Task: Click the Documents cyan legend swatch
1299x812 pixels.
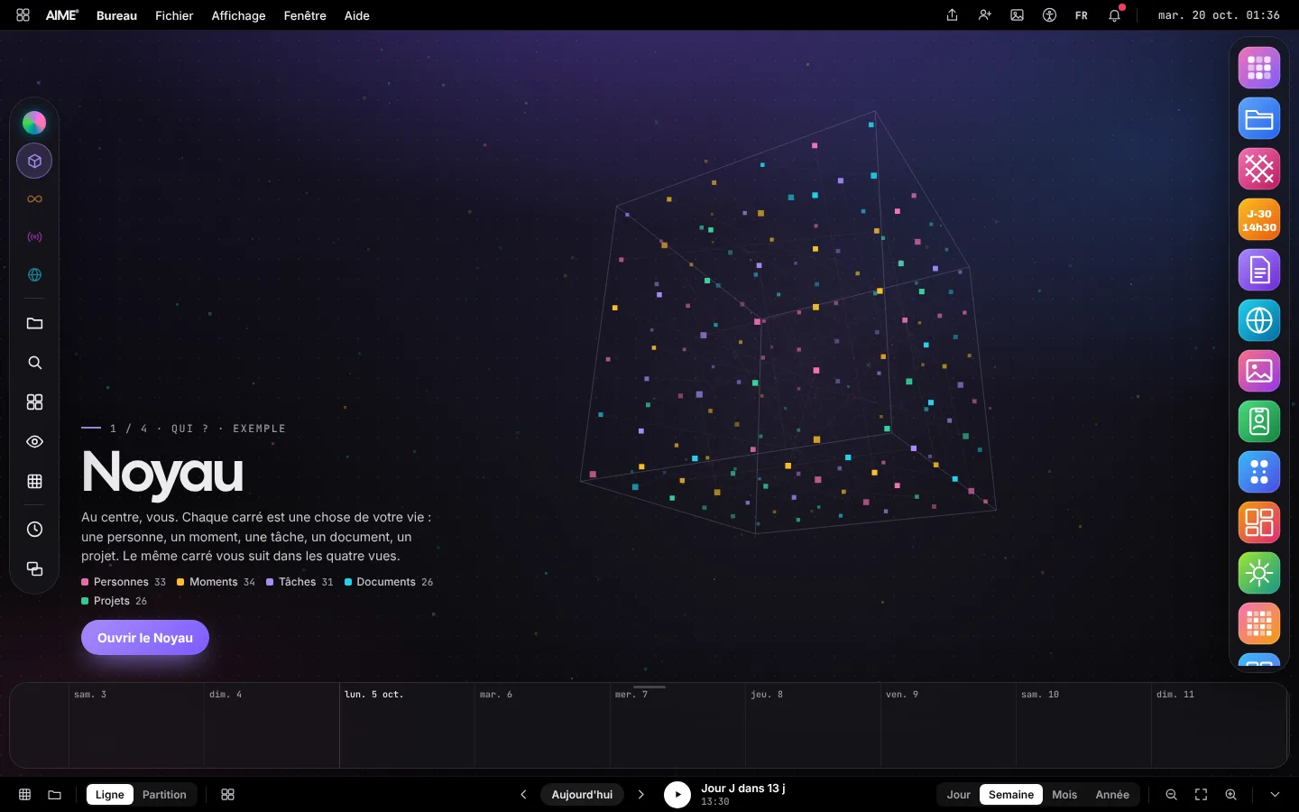Action: pos(348,583)
